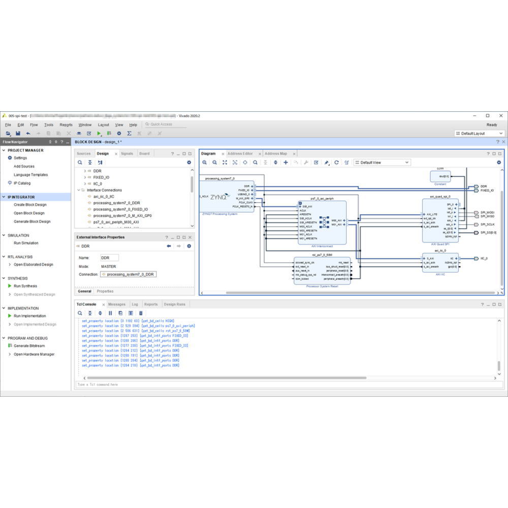Open the Tools menu
The width and height of the screenshot is (508, 508).
click(x=49, y=125)
